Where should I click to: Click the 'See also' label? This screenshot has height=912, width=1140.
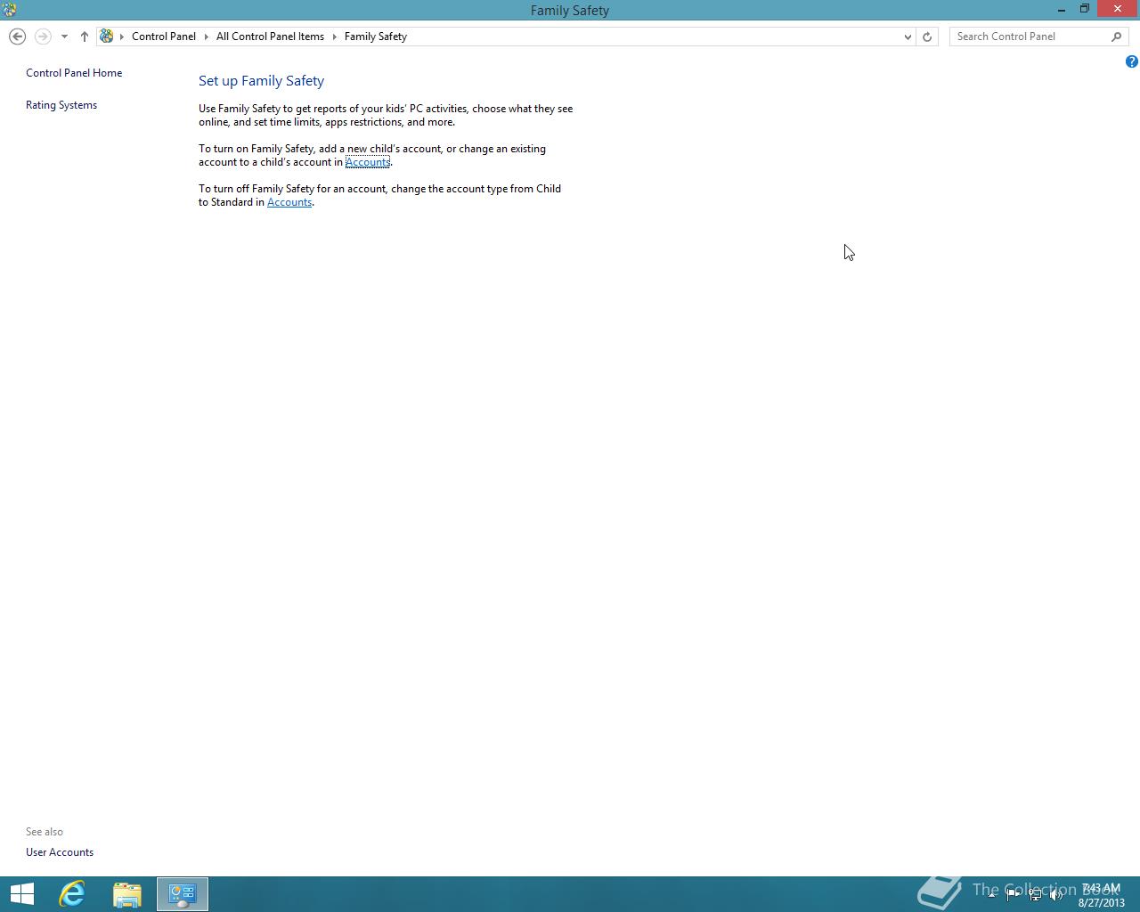(x=45, y=832)
